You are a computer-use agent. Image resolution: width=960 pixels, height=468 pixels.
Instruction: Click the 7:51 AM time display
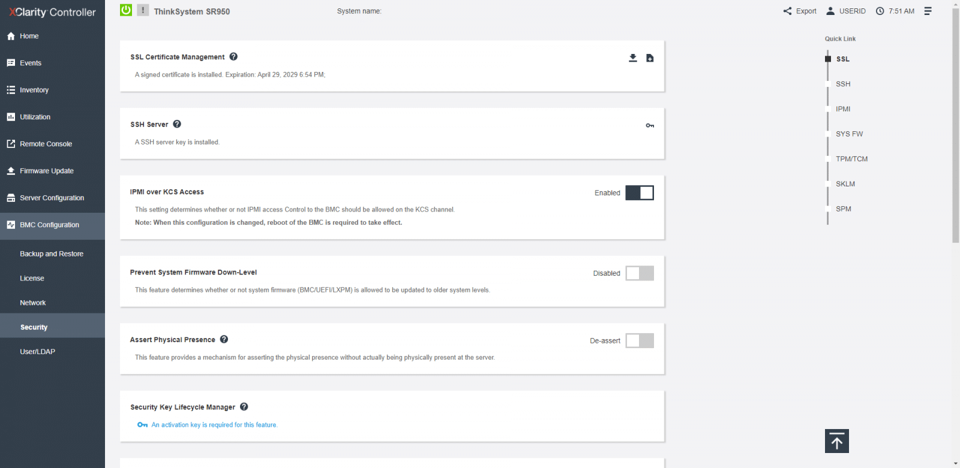pyautogui.click(x=901, y=11)
